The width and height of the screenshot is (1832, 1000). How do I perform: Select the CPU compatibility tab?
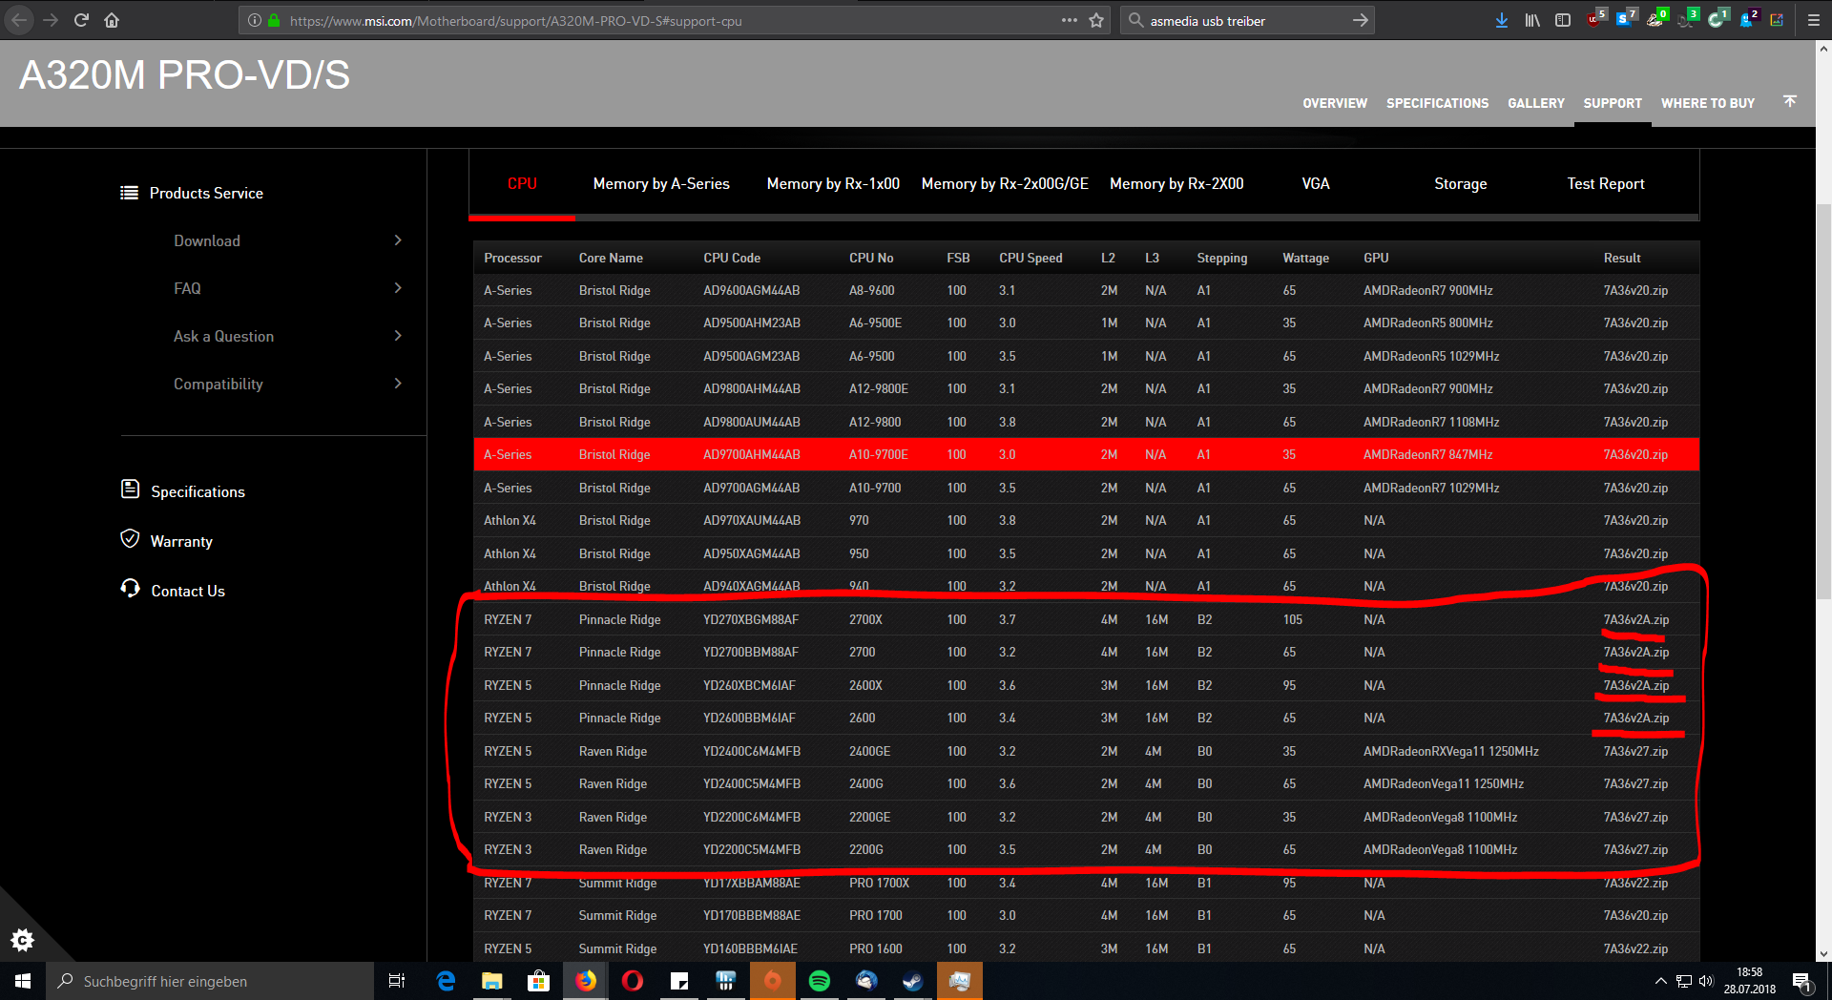(x=522, y=184)
